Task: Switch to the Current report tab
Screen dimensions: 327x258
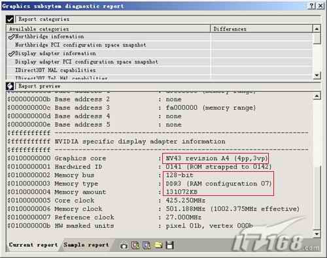Action: pyautogui.click(x=33, y=245)
